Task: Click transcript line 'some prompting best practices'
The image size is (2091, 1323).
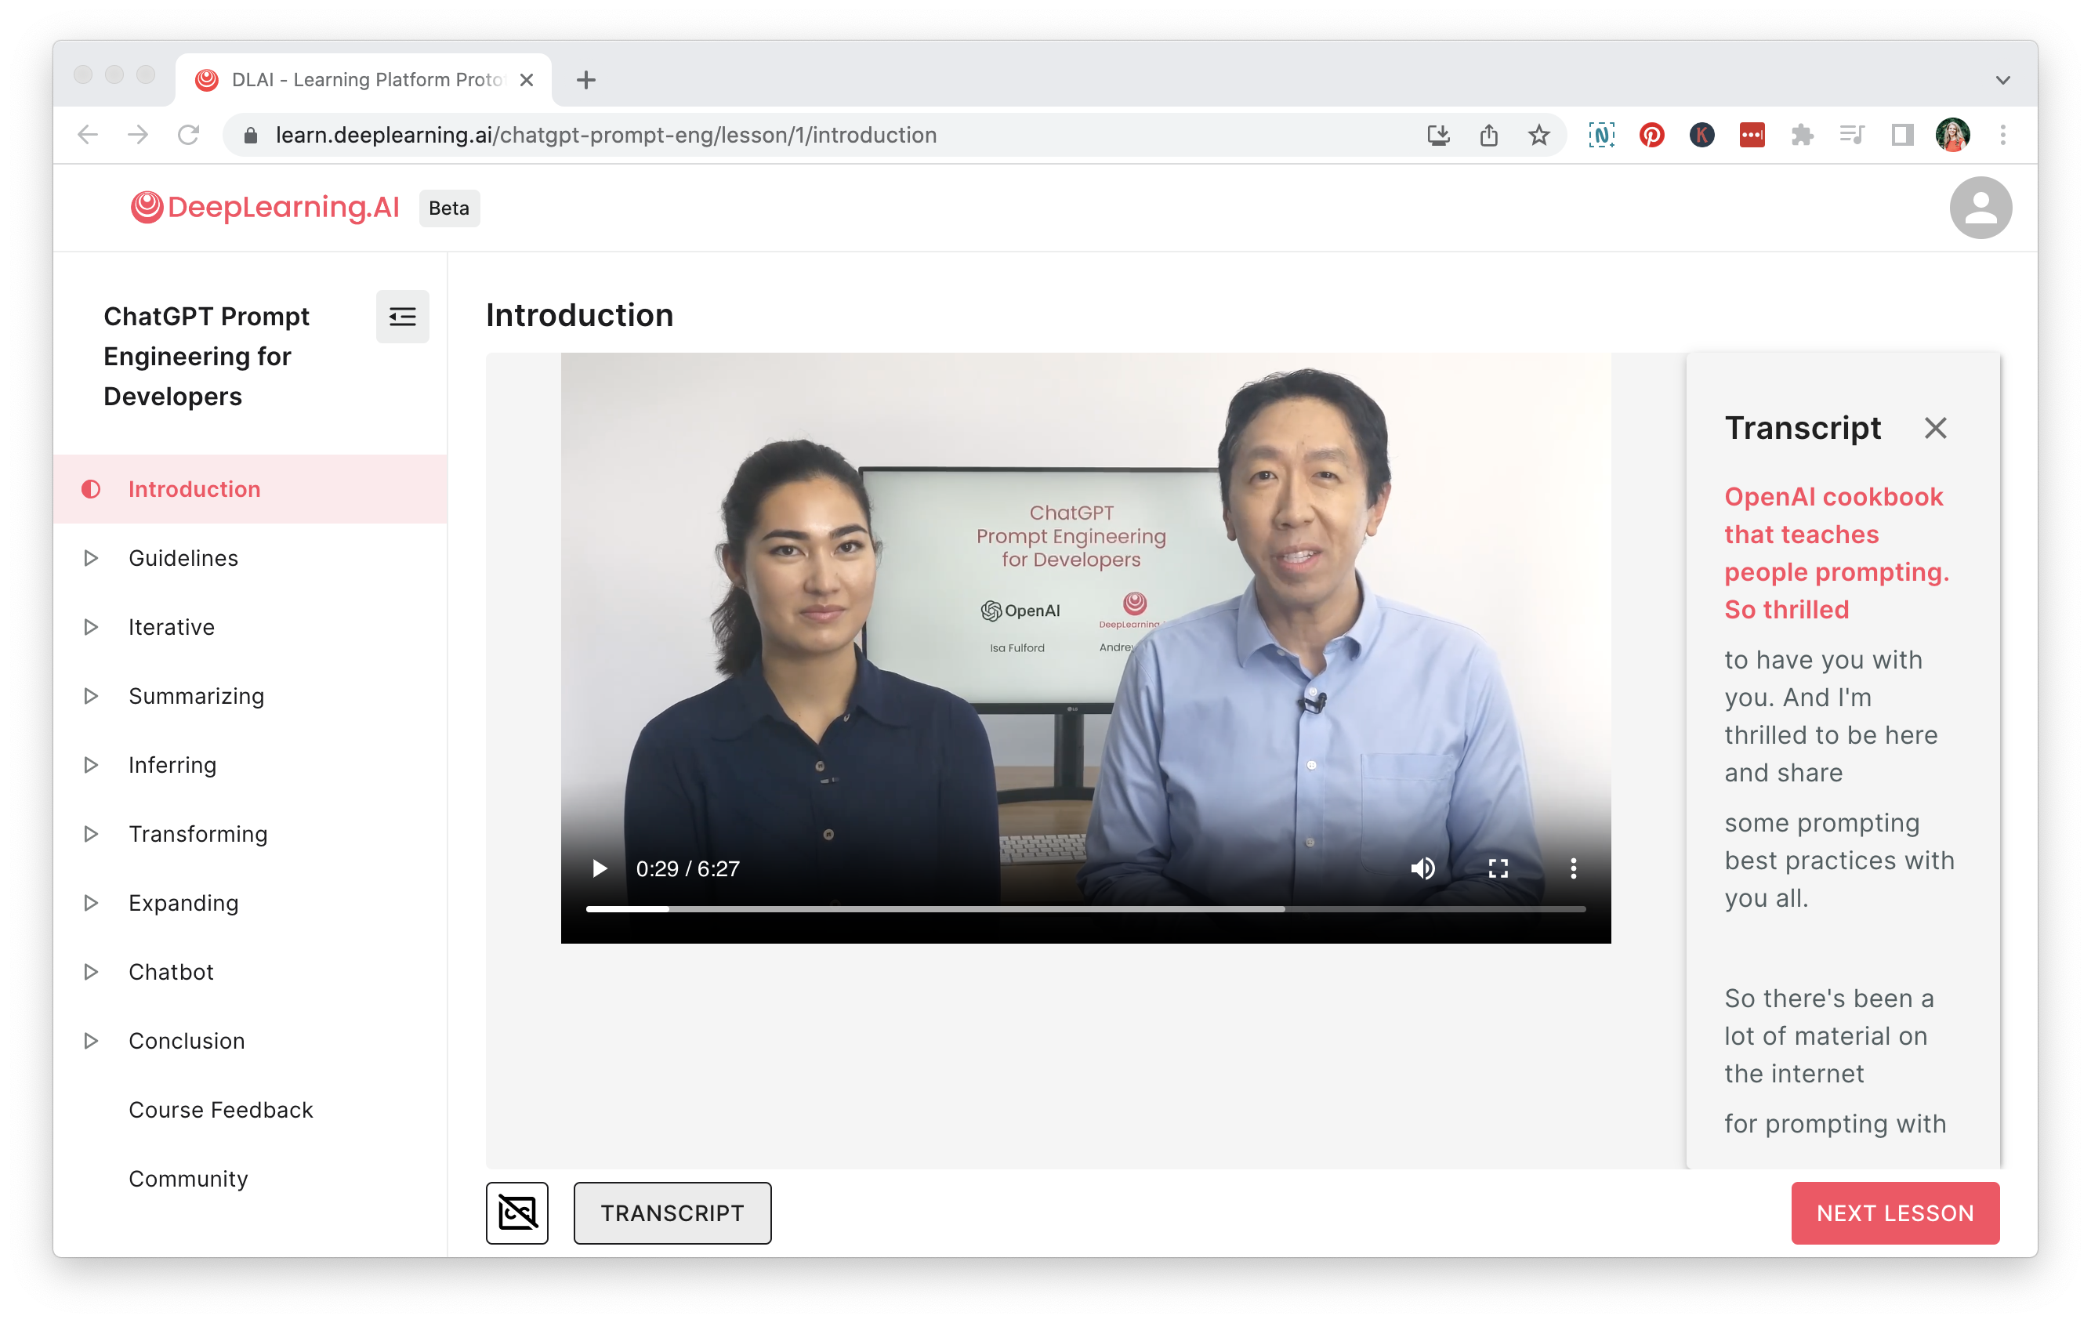Action: 1839,860
